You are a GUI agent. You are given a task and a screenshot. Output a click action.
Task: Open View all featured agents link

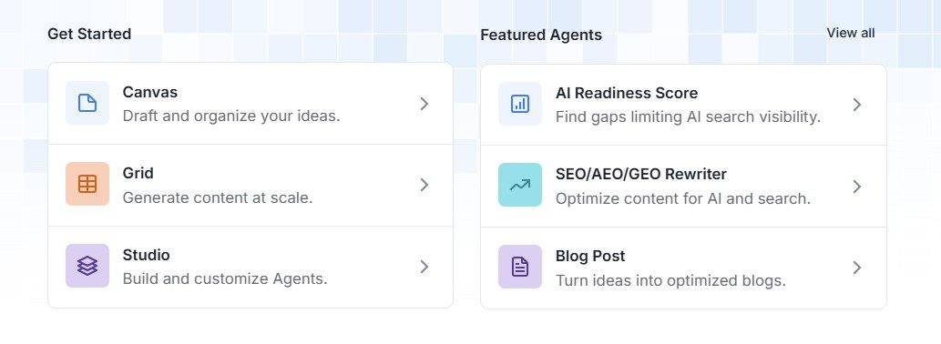click(851, 33)
